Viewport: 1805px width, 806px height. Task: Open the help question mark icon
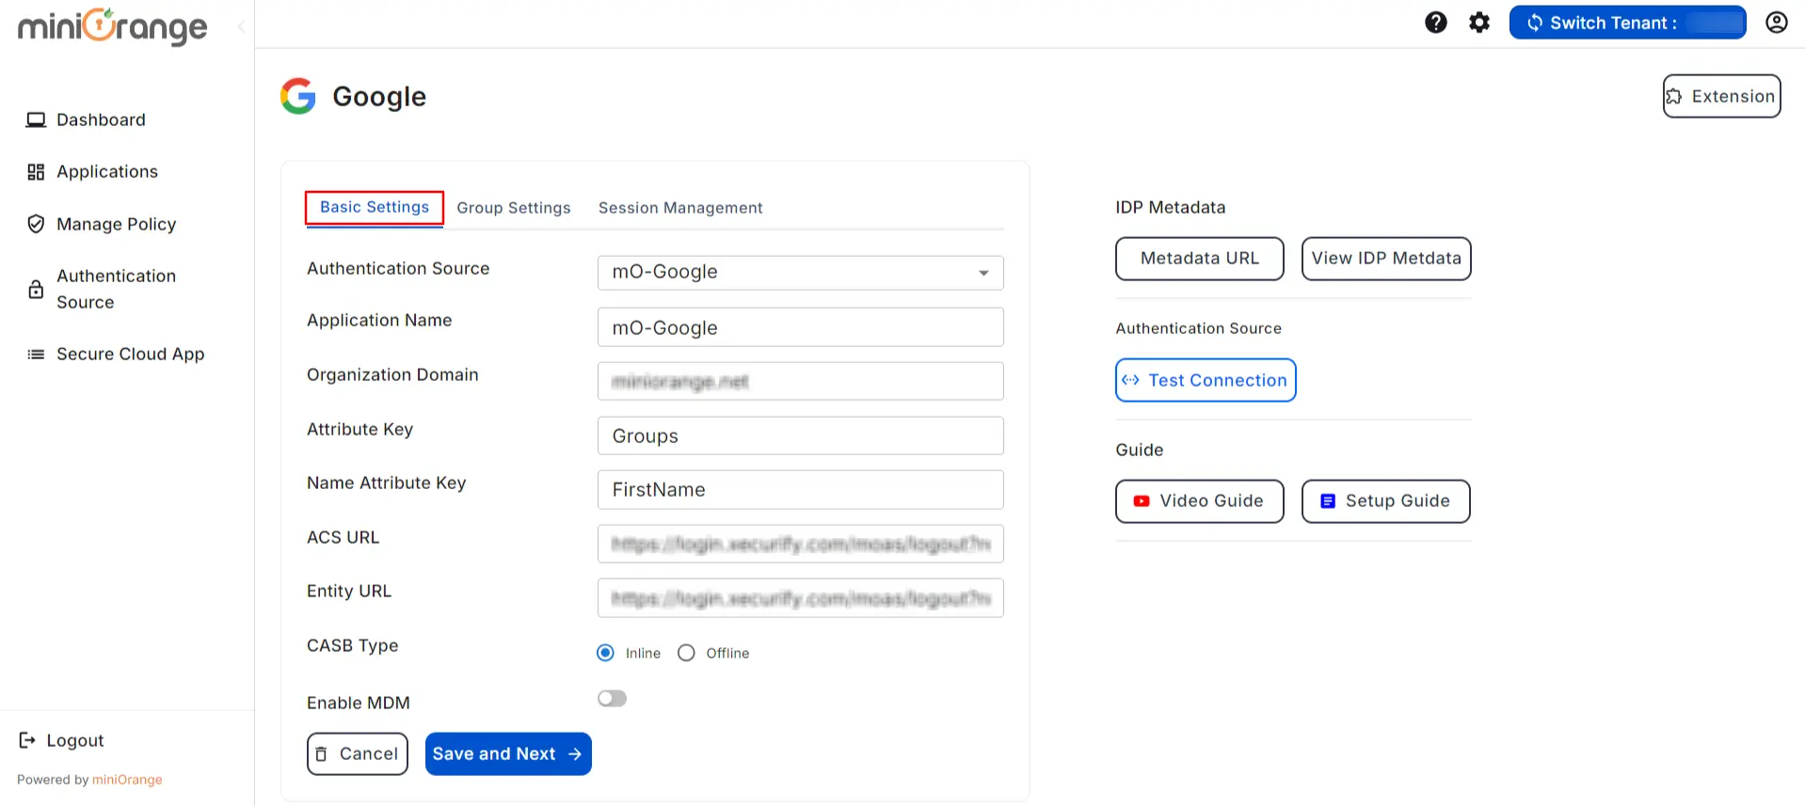[x=1435, y=23]
